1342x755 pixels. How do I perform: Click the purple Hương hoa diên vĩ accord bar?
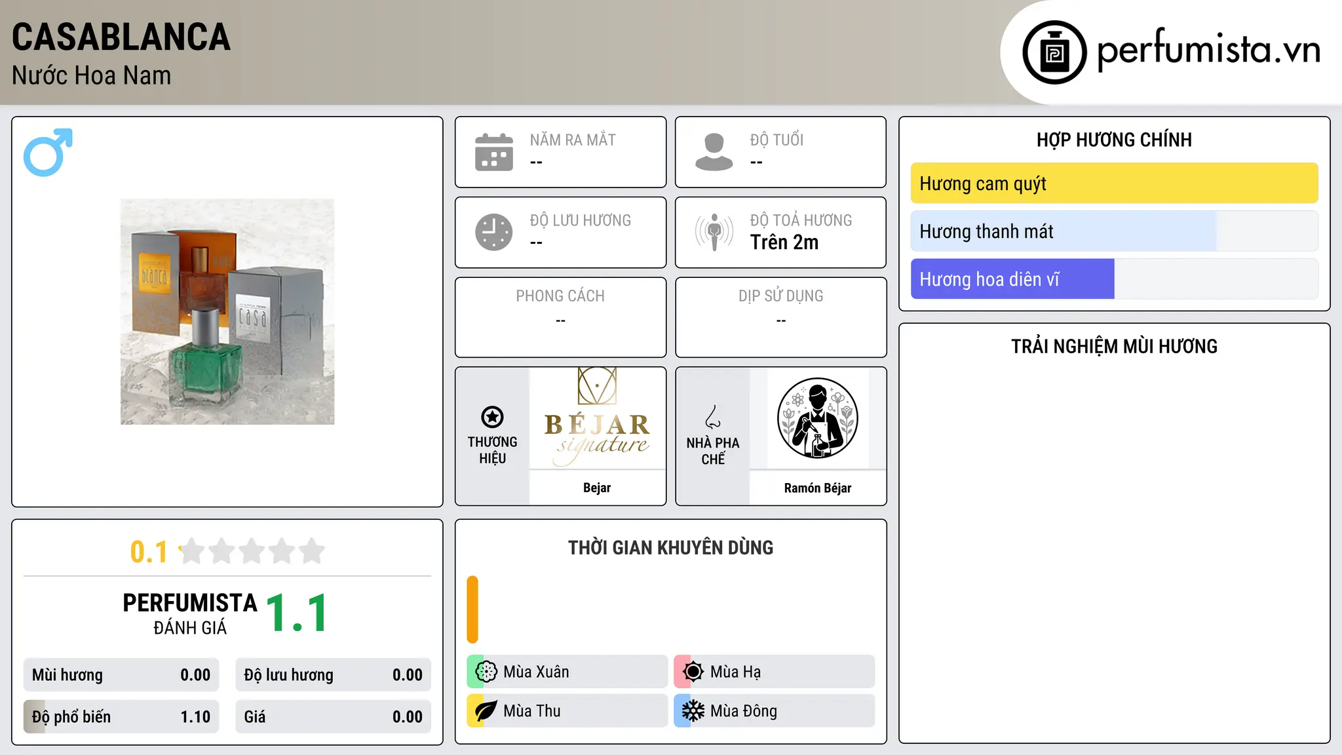click(1012, 279)
